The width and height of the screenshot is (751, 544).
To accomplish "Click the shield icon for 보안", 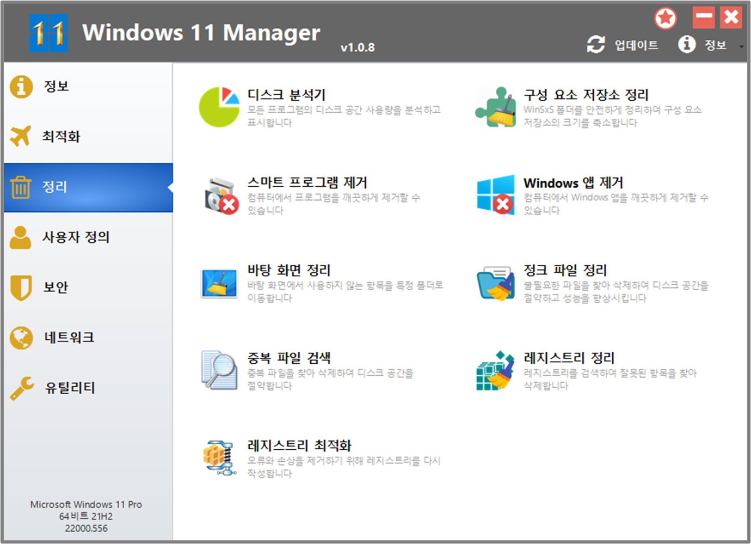I will 21,288.
